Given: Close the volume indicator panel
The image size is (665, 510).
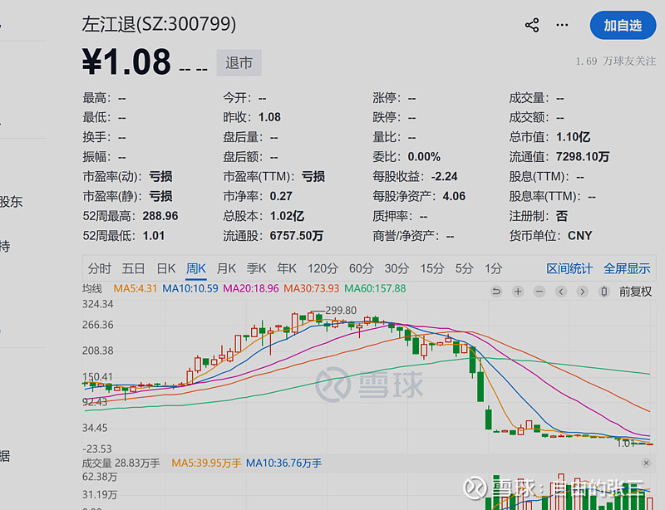Looking at the screenshot, I should tap(646, 463).
